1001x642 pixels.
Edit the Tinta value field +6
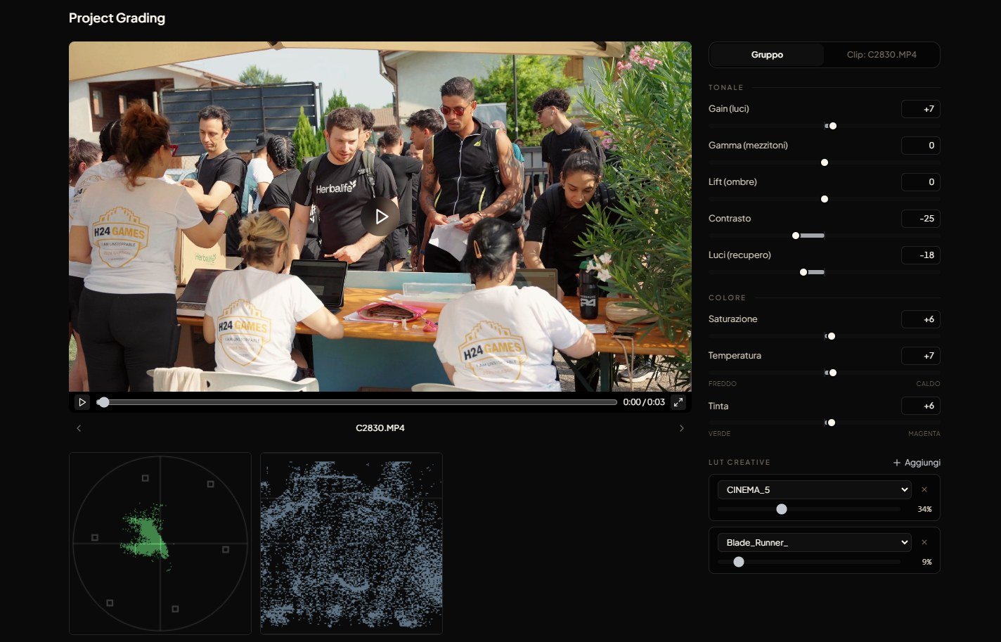pos(921,406)
